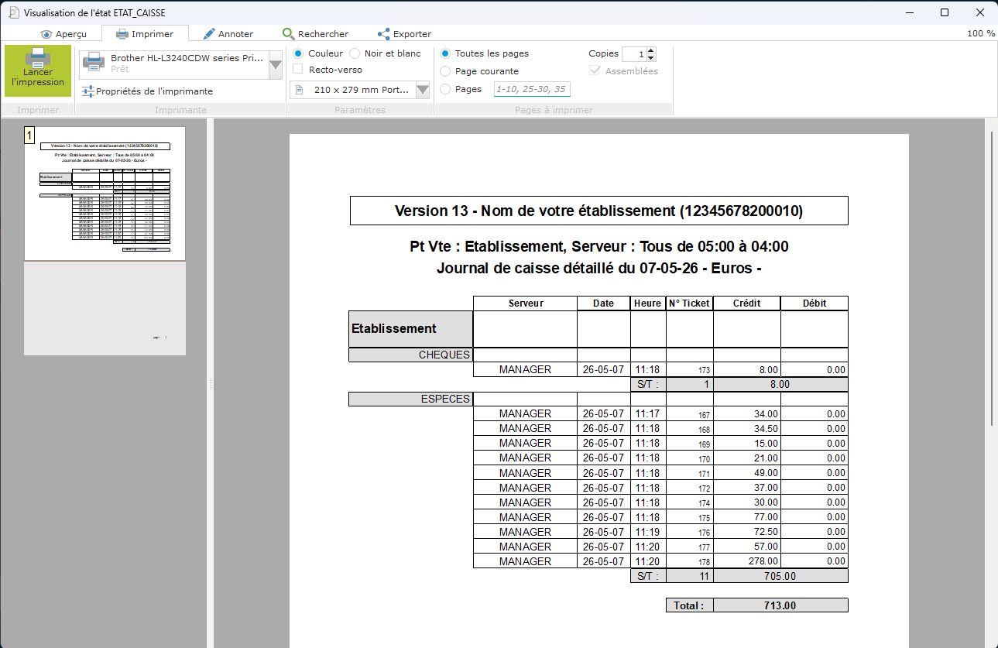Click ticket number 167 cell

689,414
